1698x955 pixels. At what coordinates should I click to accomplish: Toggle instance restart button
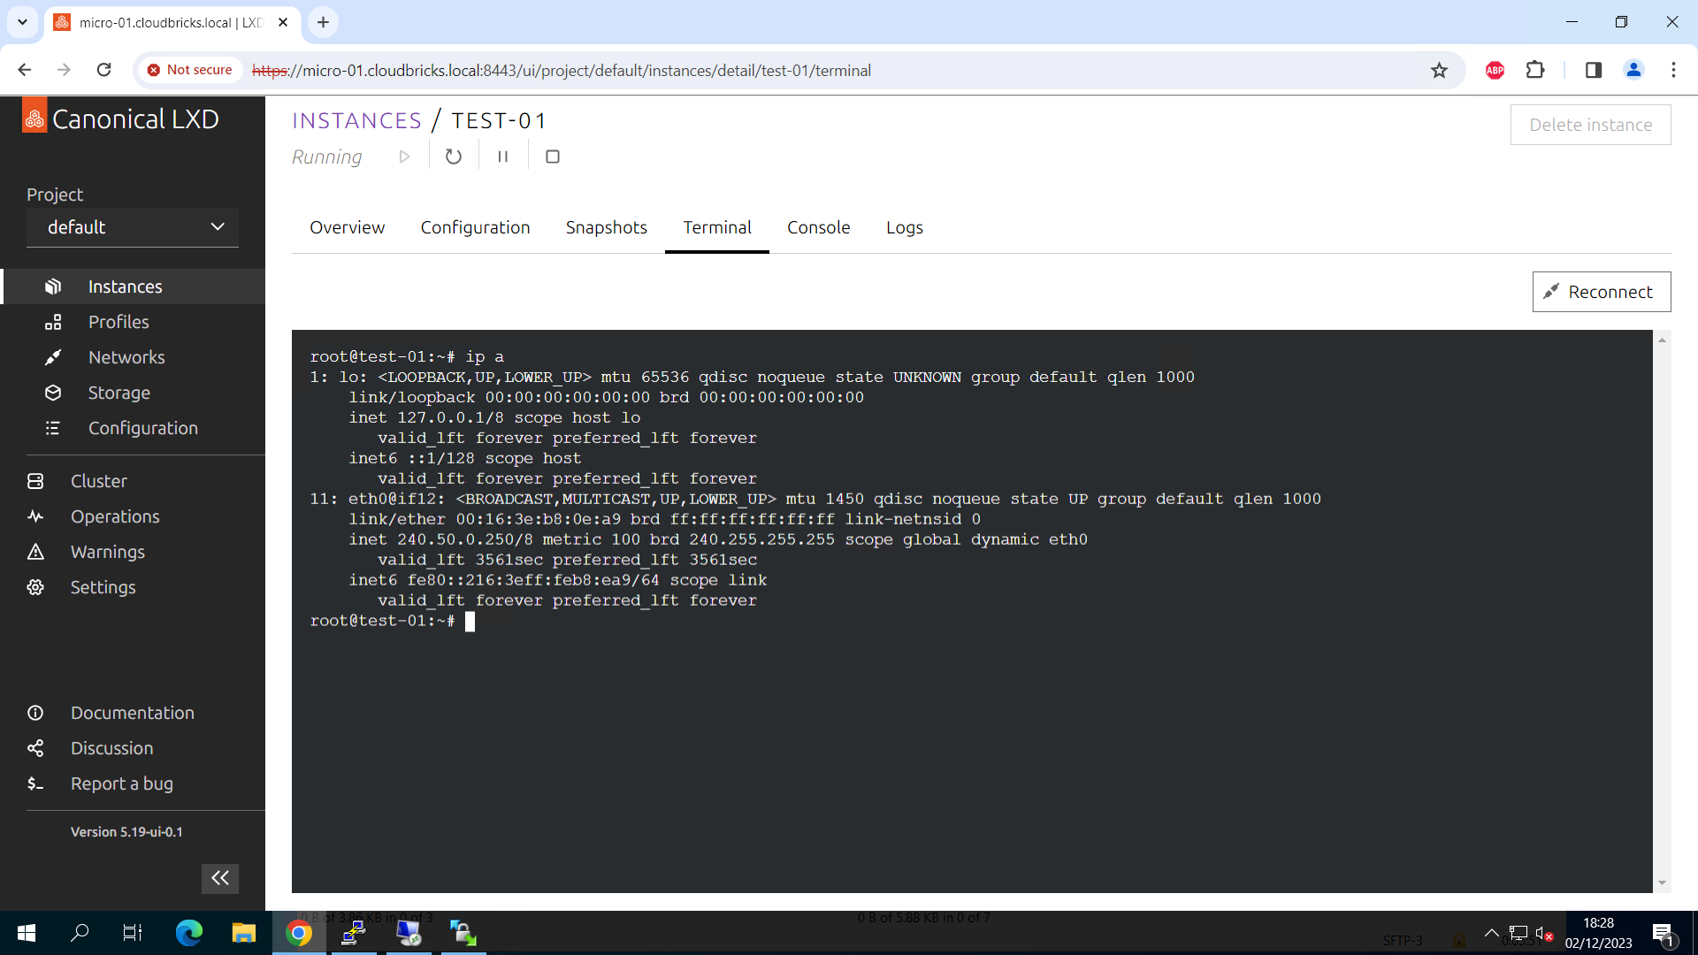click(453, 157)
